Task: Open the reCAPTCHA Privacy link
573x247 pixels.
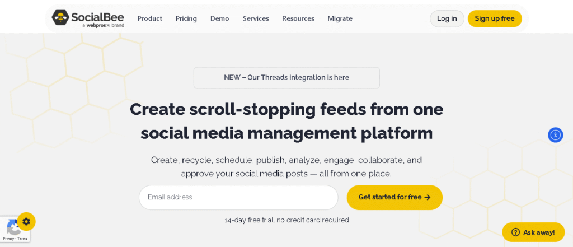Action: point(8,239)
